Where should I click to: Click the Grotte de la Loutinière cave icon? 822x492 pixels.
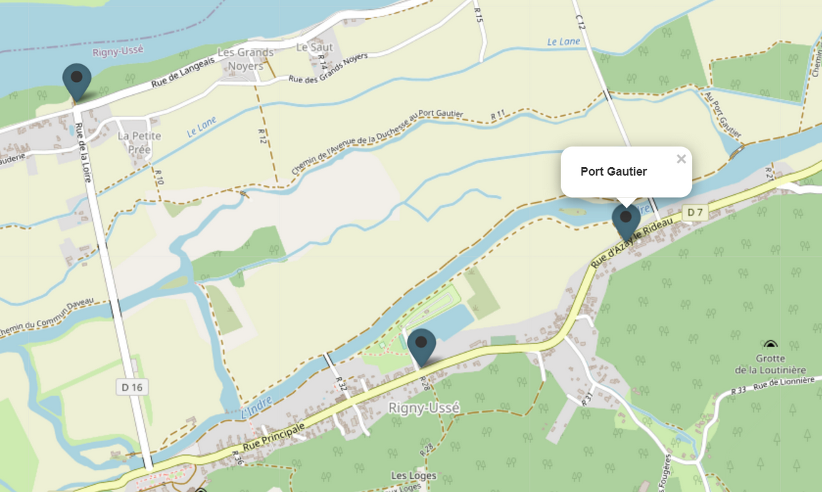pos(770,344)
